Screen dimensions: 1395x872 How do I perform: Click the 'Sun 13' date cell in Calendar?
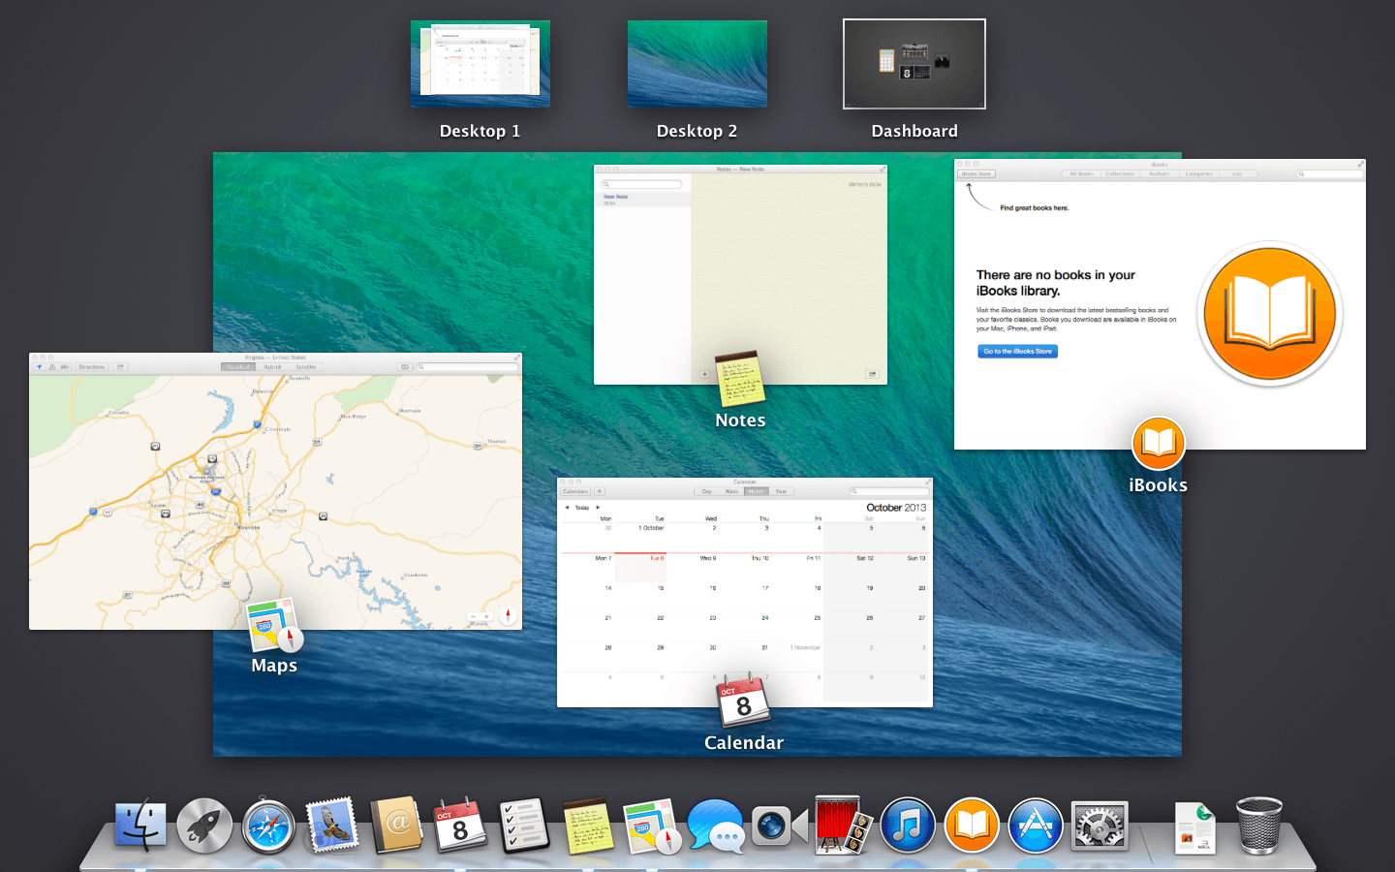click(902, 568)
